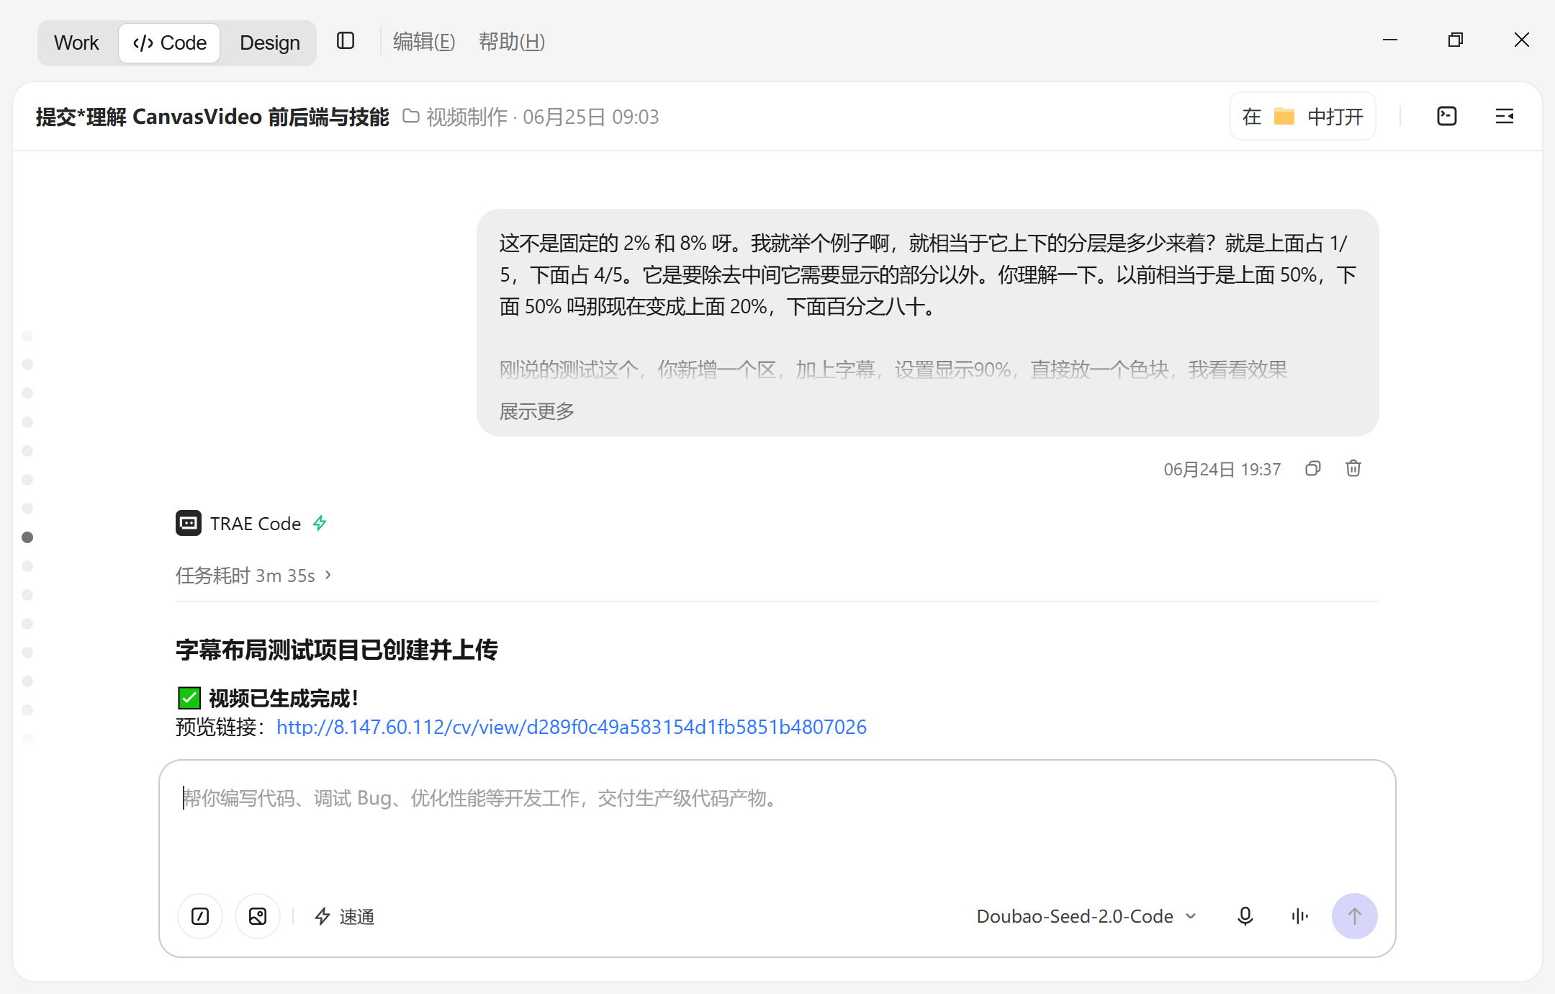Click the 在 中打开 folder button
The image size is (1555, 994).
pos(1303,116)
